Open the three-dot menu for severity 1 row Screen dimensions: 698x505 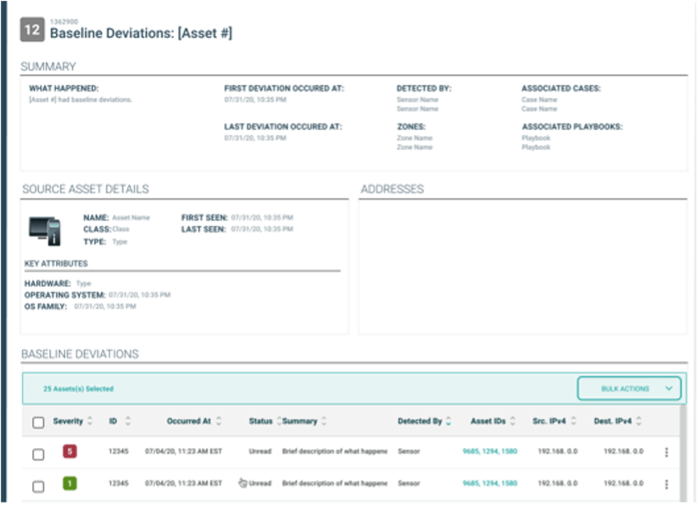[667, 484]
